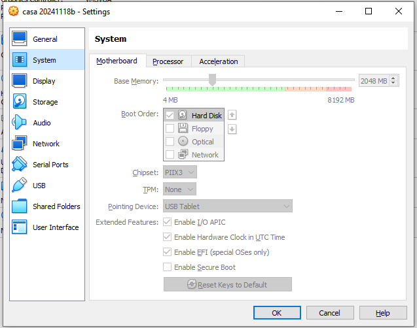Switch to the Motherboard tab
This screenshot has height=328, width=417.
(x=117, y=61)
